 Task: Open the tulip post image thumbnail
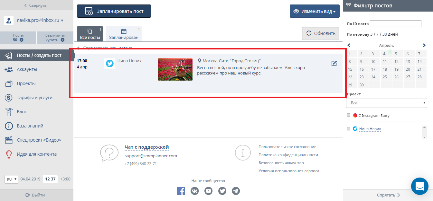175,69
